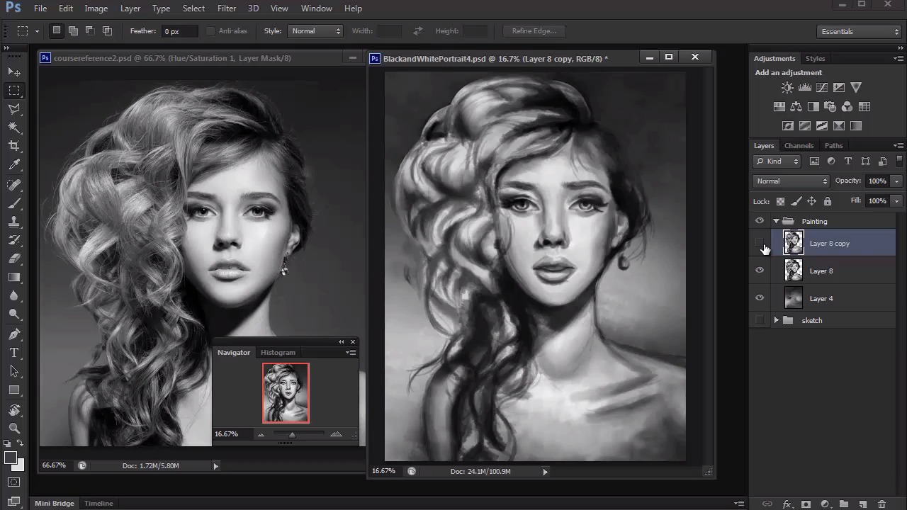Select the Layer 8 thumbnail
Viewport: 907px width, 510px height.
tap(794, 271)
